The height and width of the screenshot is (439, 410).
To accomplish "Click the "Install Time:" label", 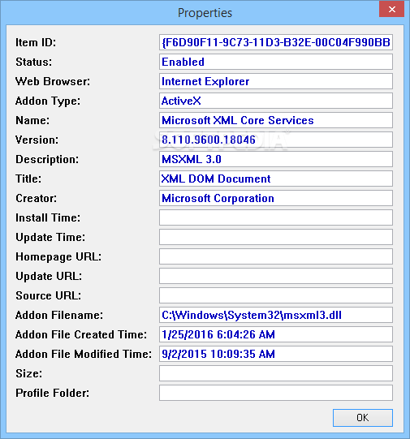I will pyautogui.click(x=48, y=217).
